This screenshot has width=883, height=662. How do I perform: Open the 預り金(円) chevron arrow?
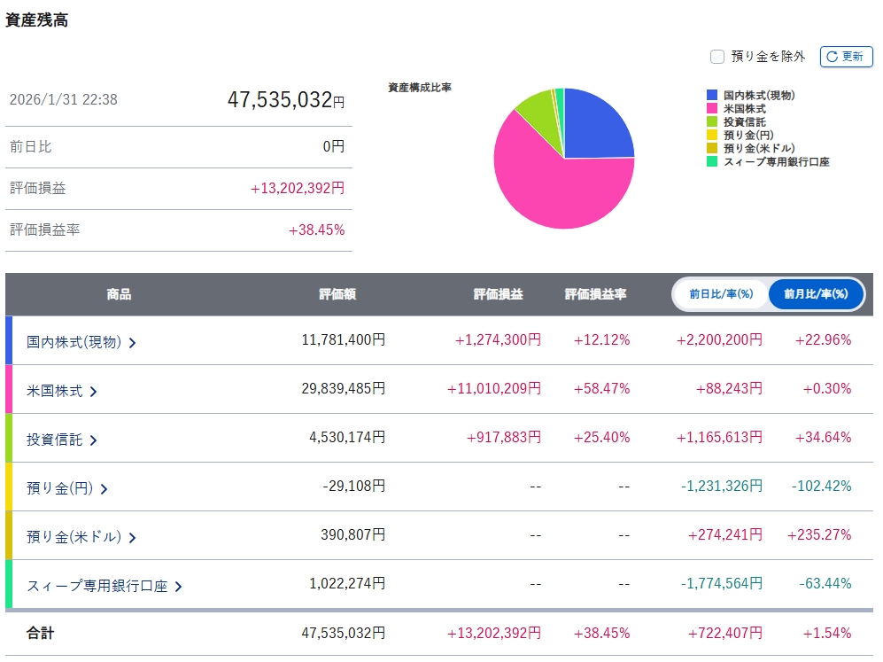point(104,488)
